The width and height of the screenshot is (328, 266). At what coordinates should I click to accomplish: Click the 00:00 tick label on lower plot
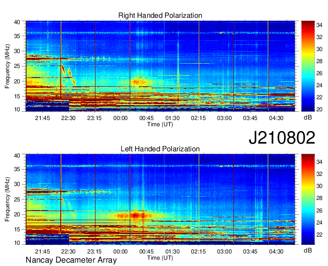tap(121, 252)
